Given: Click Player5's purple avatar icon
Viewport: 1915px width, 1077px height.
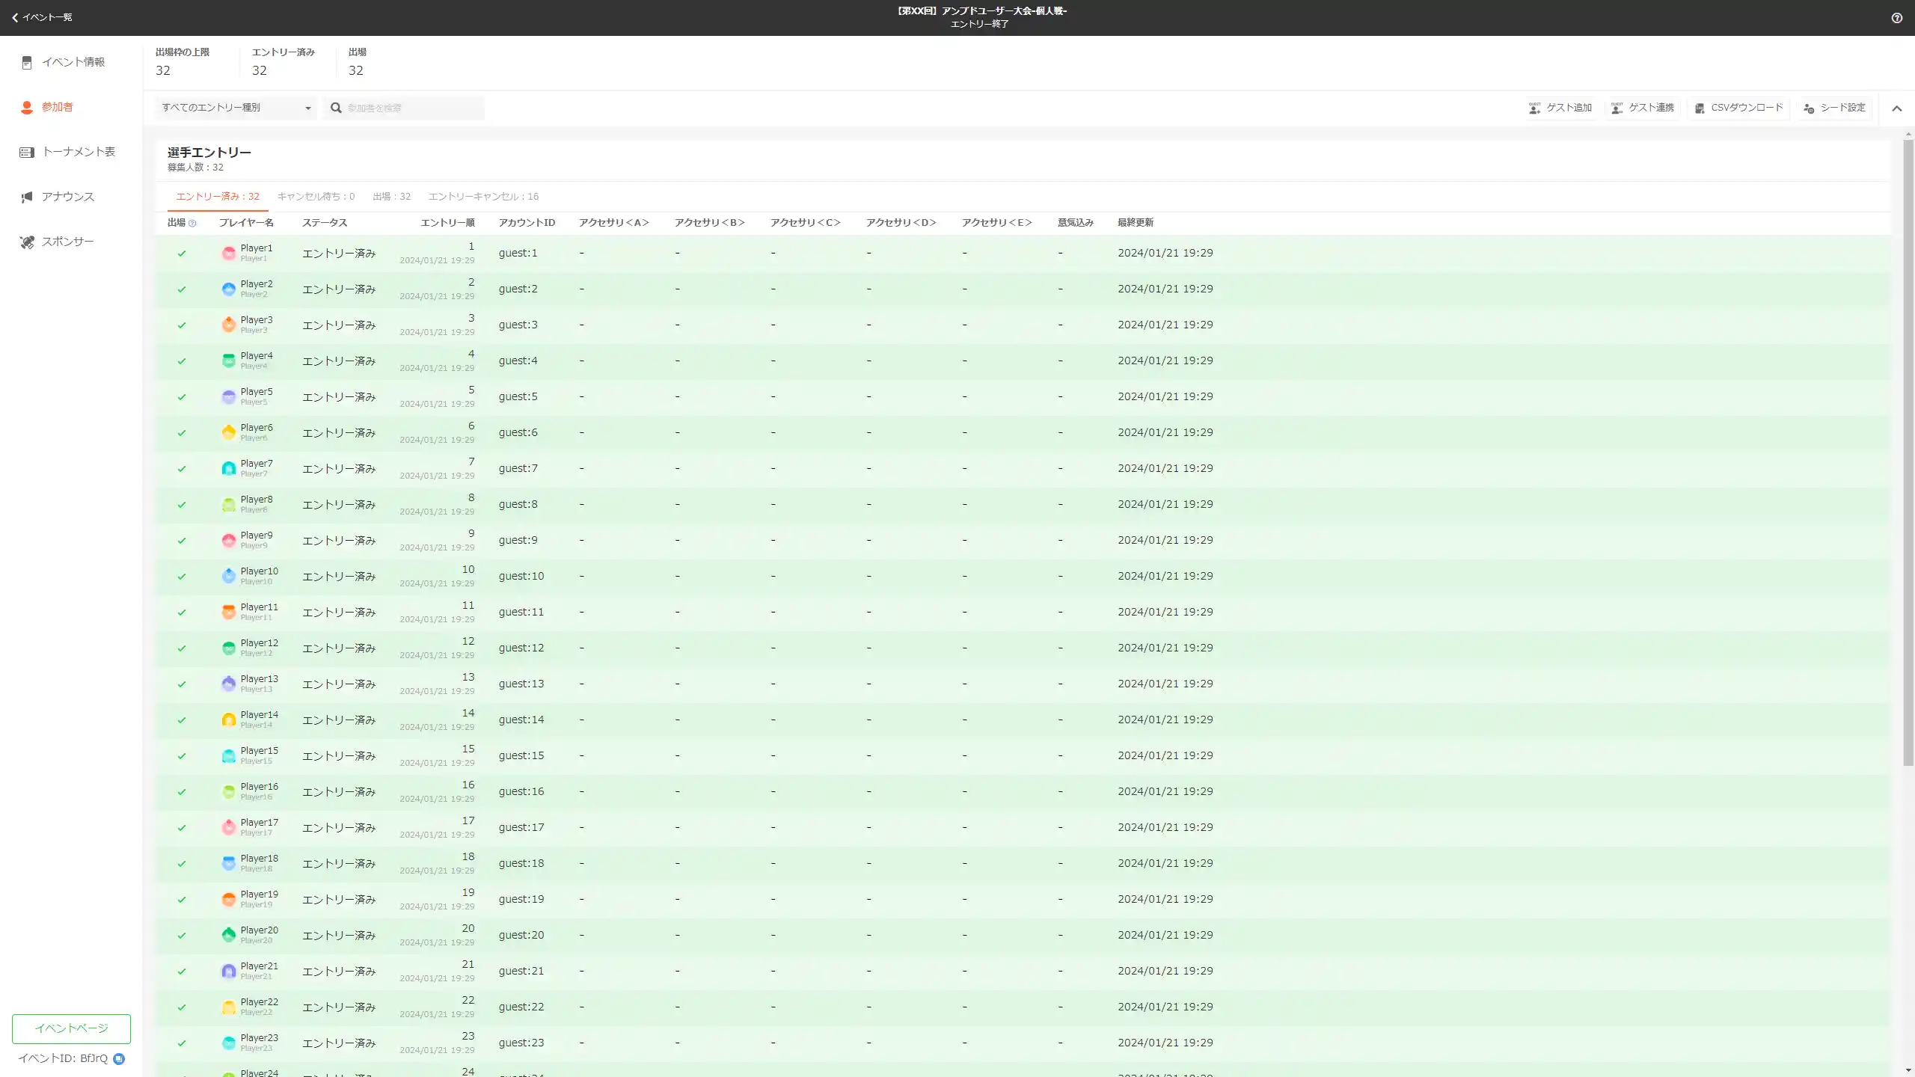Looking at the screenshot, I should (229, 396).
